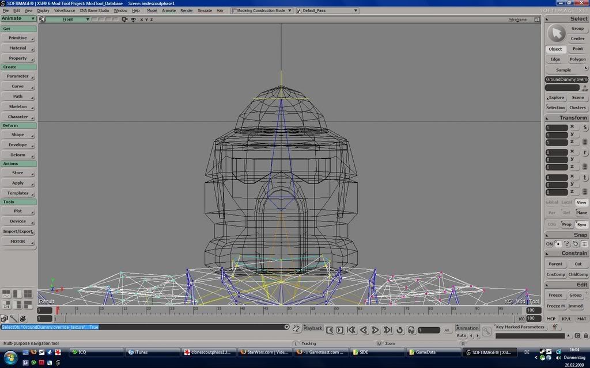Switch to the KP/L tab
Screen dimensions: 590x368
click(566, 319)
